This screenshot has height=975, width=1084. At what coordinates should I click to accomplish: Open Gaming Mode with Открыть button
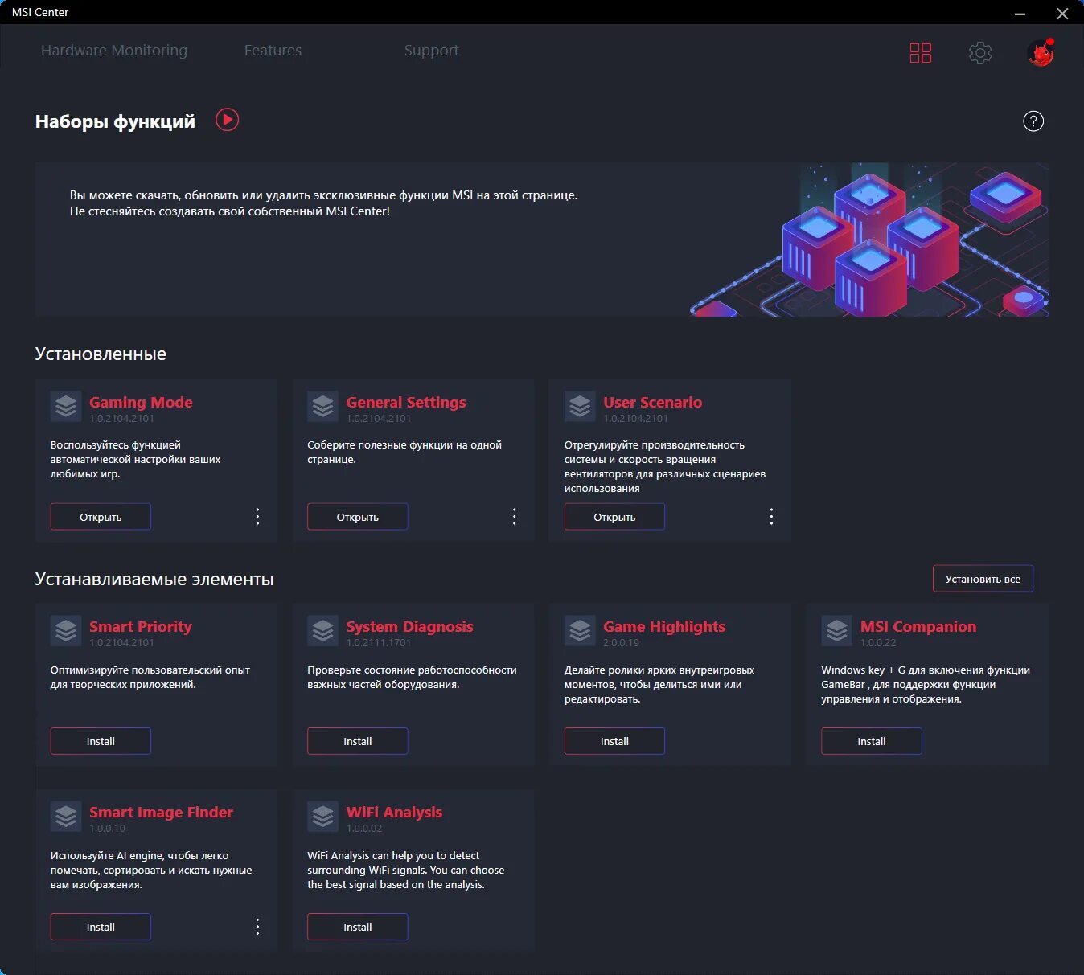coord(101,517)
